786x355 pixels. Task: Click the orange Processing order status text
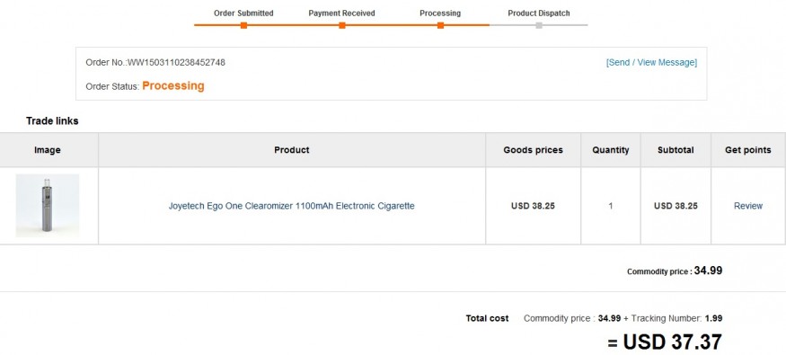[x=173, y=85]
